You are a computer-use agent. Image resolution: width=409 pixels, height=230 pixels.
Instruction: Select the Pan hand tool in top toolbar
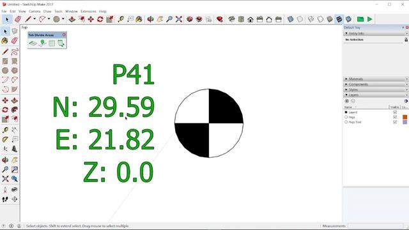[160, 19]
